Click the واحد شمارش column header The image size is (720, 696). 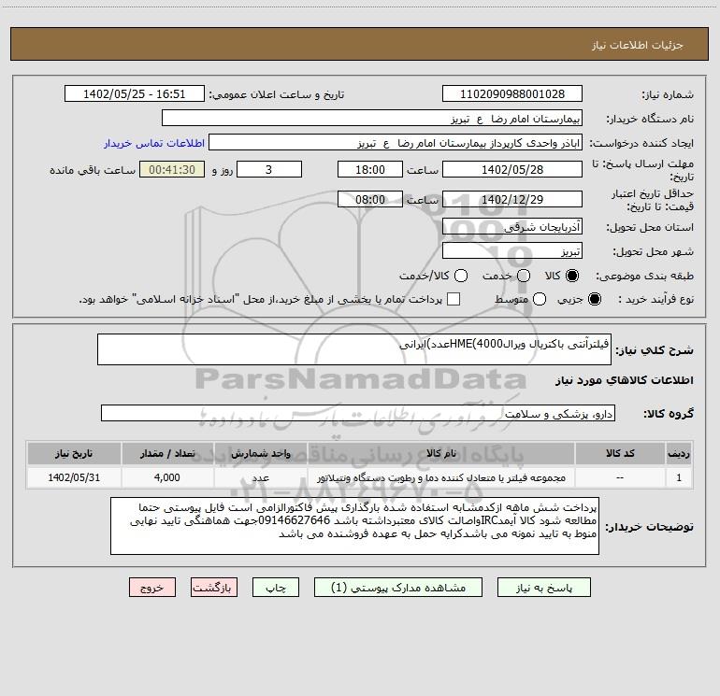pyautogui.click(x=260, y=453)
